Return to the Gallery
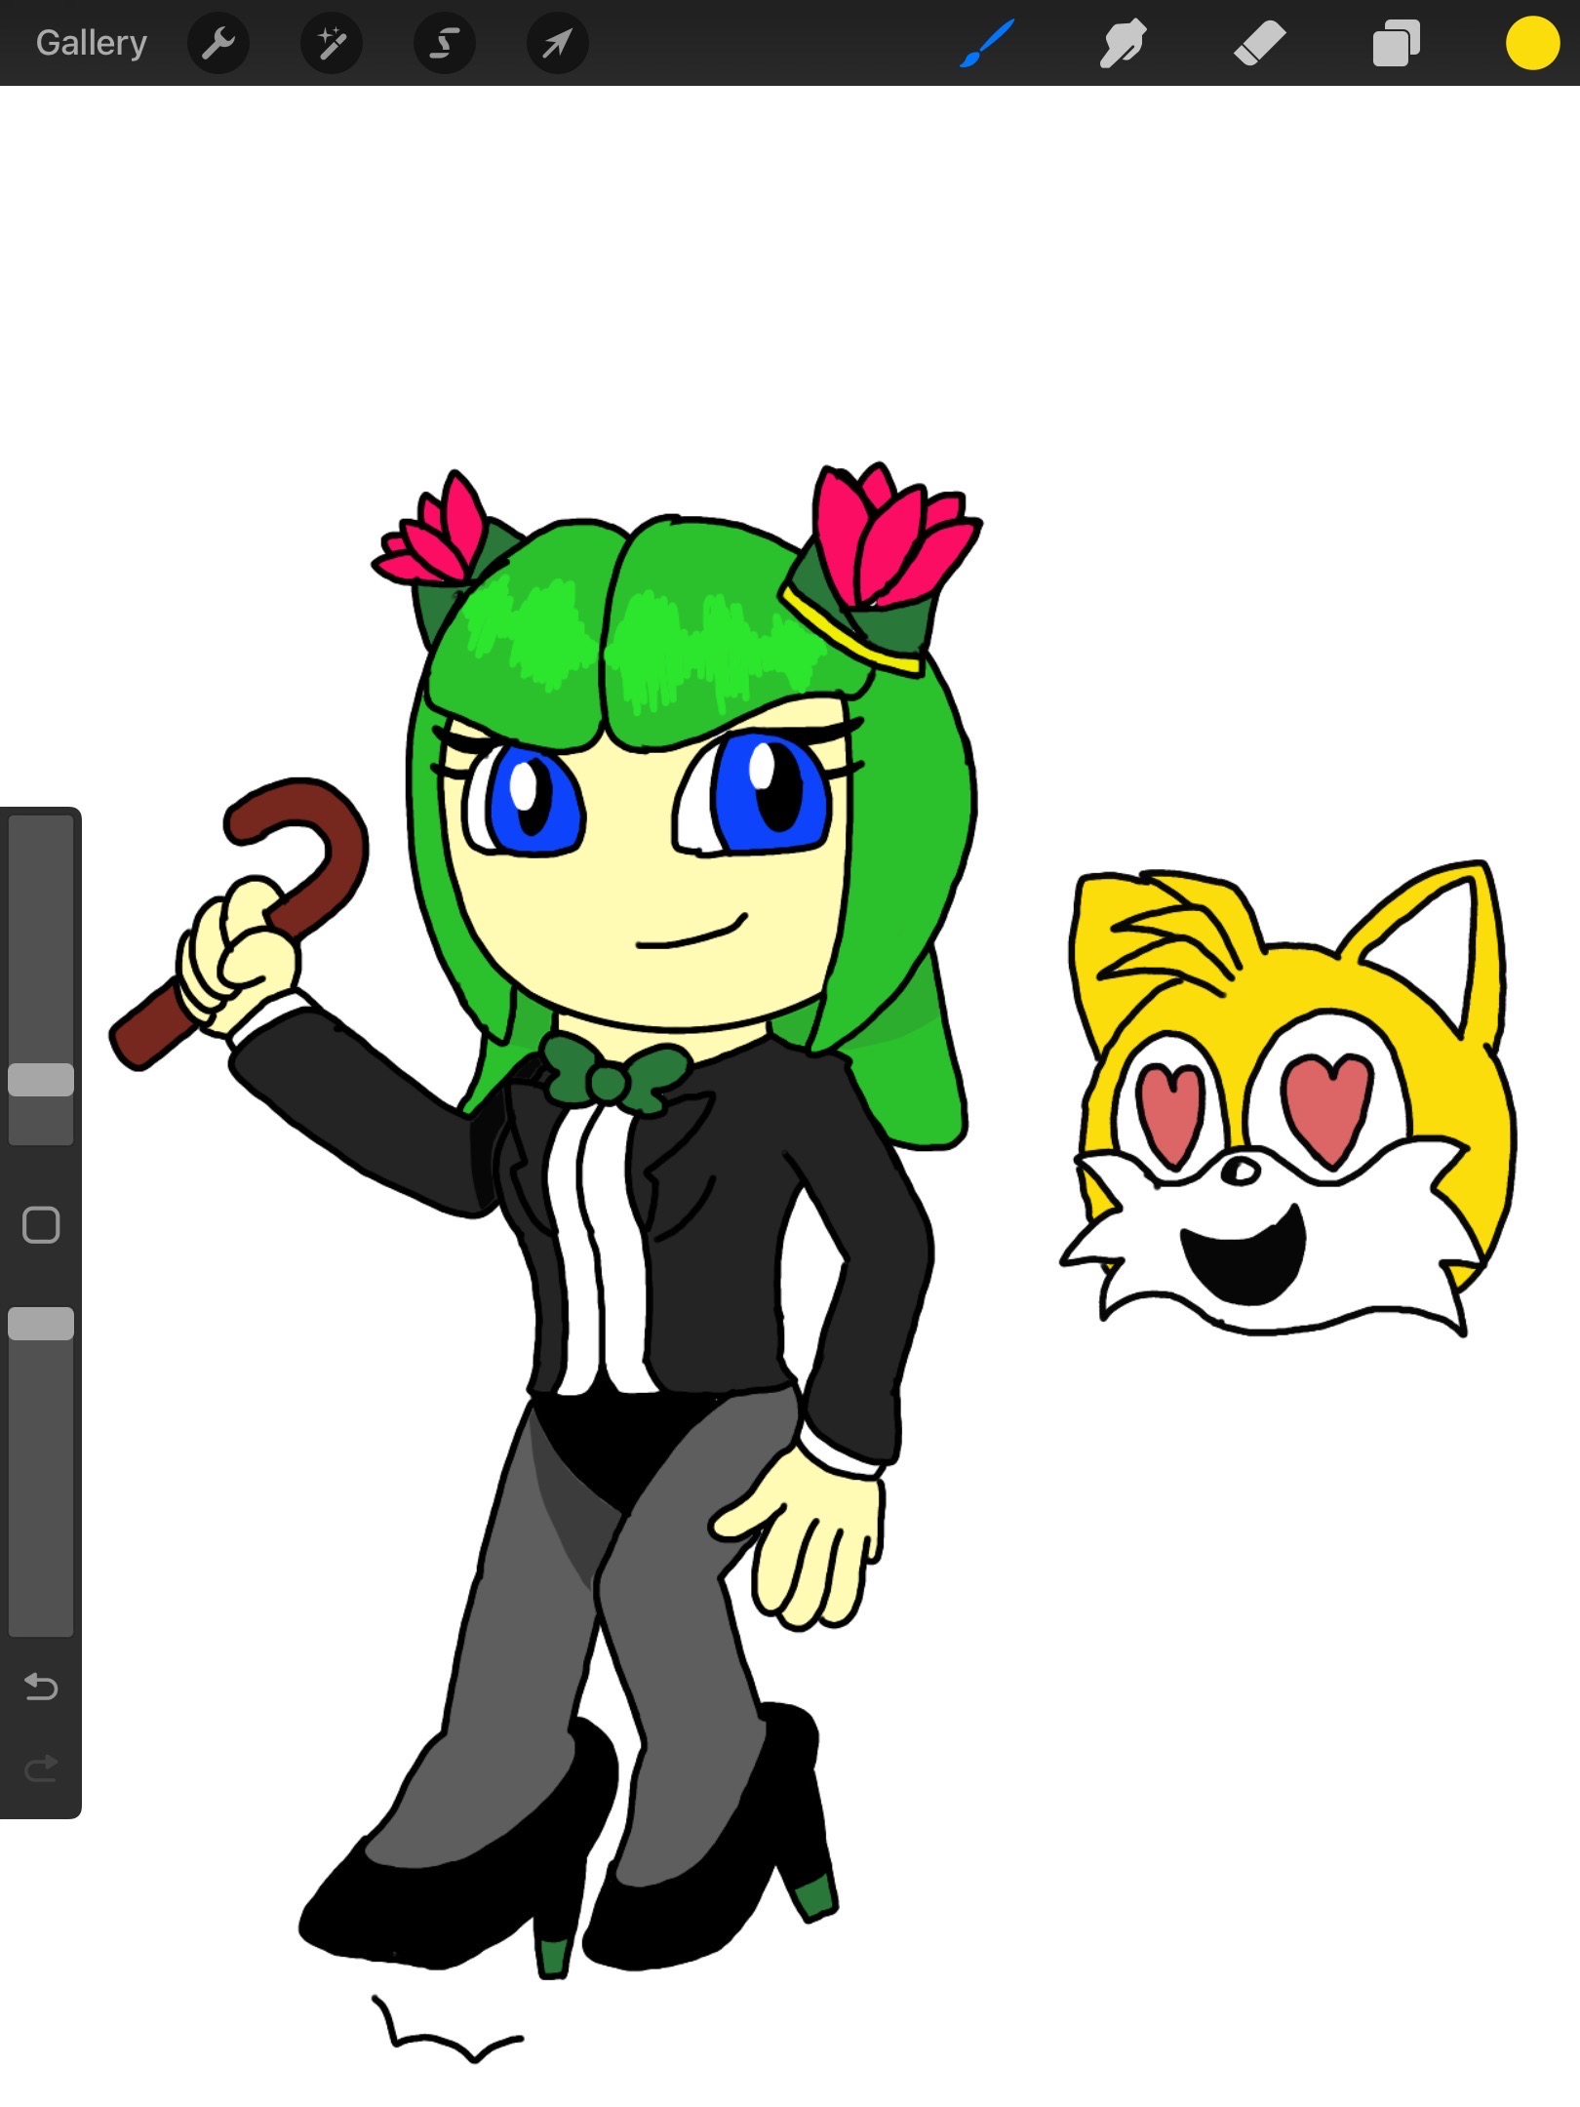1580x2107 pixels. click(x=91, y=43)
